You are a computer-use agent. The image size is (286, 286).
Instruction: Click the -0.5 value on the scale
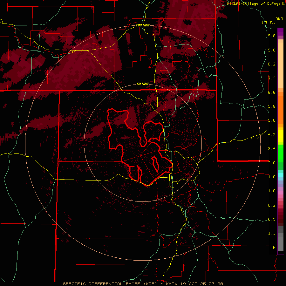270,219
